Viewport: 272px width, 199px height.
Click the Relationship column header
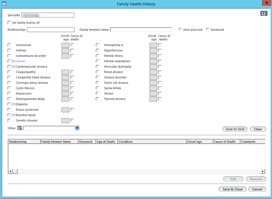(24, 142)
